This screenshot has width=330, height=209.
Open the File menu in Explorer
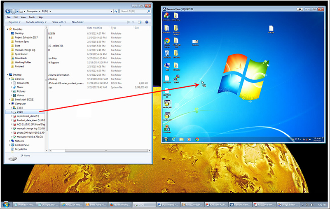9,17
